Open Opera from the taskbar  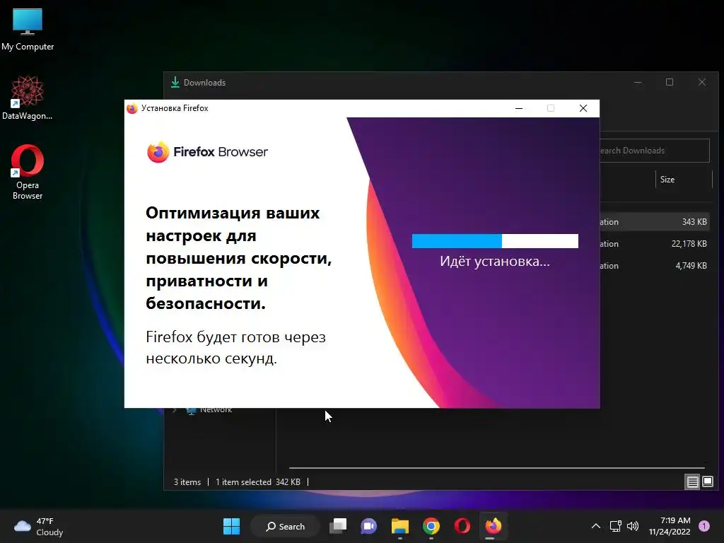(462, 526)
